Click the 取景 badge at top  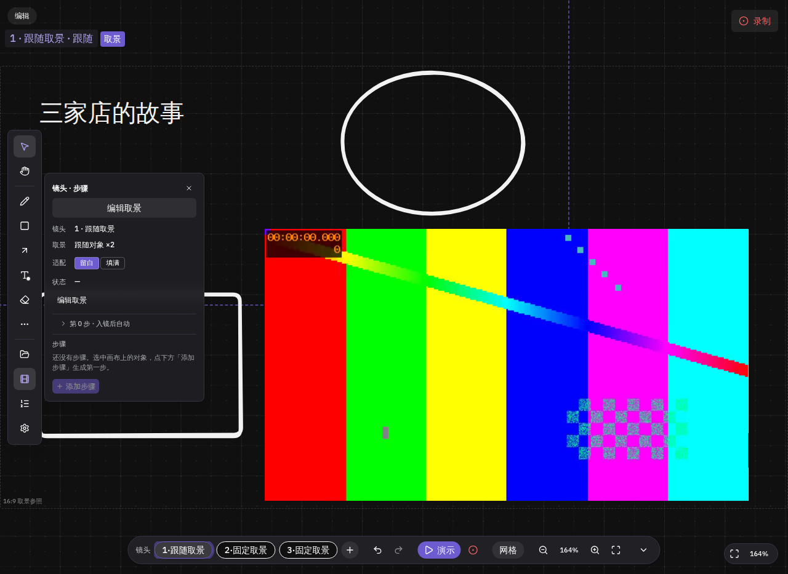[113, 39]
